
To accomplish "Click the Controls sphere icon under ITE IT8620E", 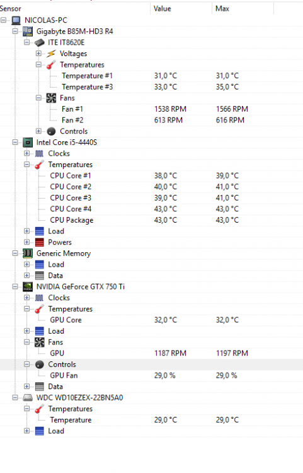I will pyautogui.click(x=51, y=131).
